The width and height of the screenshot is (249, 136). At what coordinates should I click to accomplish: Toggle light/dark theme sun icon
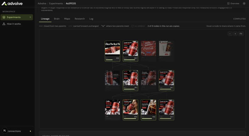point(244,3)
